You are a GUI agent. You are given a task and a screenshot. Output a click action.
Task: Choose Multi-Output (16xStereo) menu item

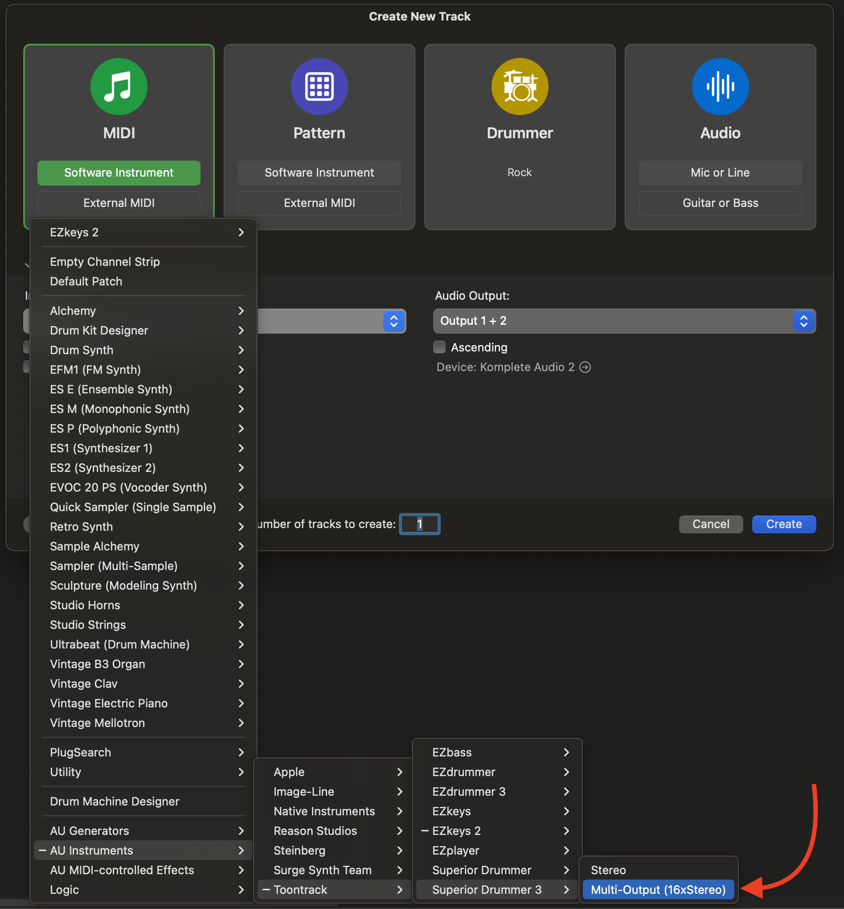click(x=658, y=889)
